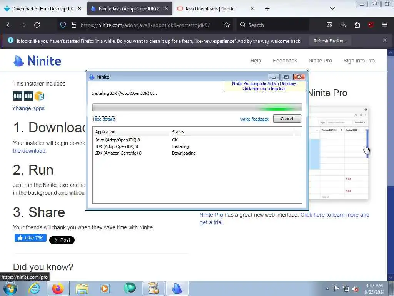
Task: Show hidden system tray icons arrow
Action: click(x=327, y=289)
